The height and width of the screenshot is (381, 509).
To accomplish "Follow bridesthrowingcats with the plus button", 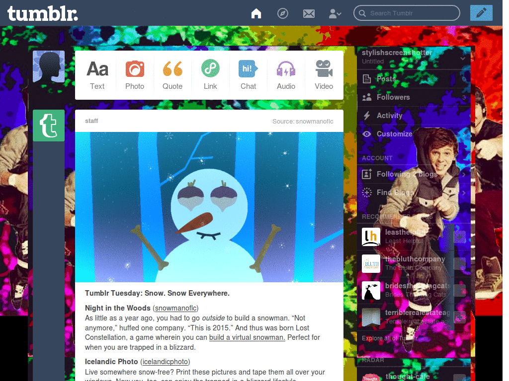I will [x=460, y=291].
